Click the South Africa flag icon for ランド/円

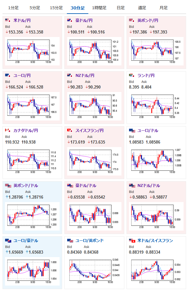tap(132, 76)
